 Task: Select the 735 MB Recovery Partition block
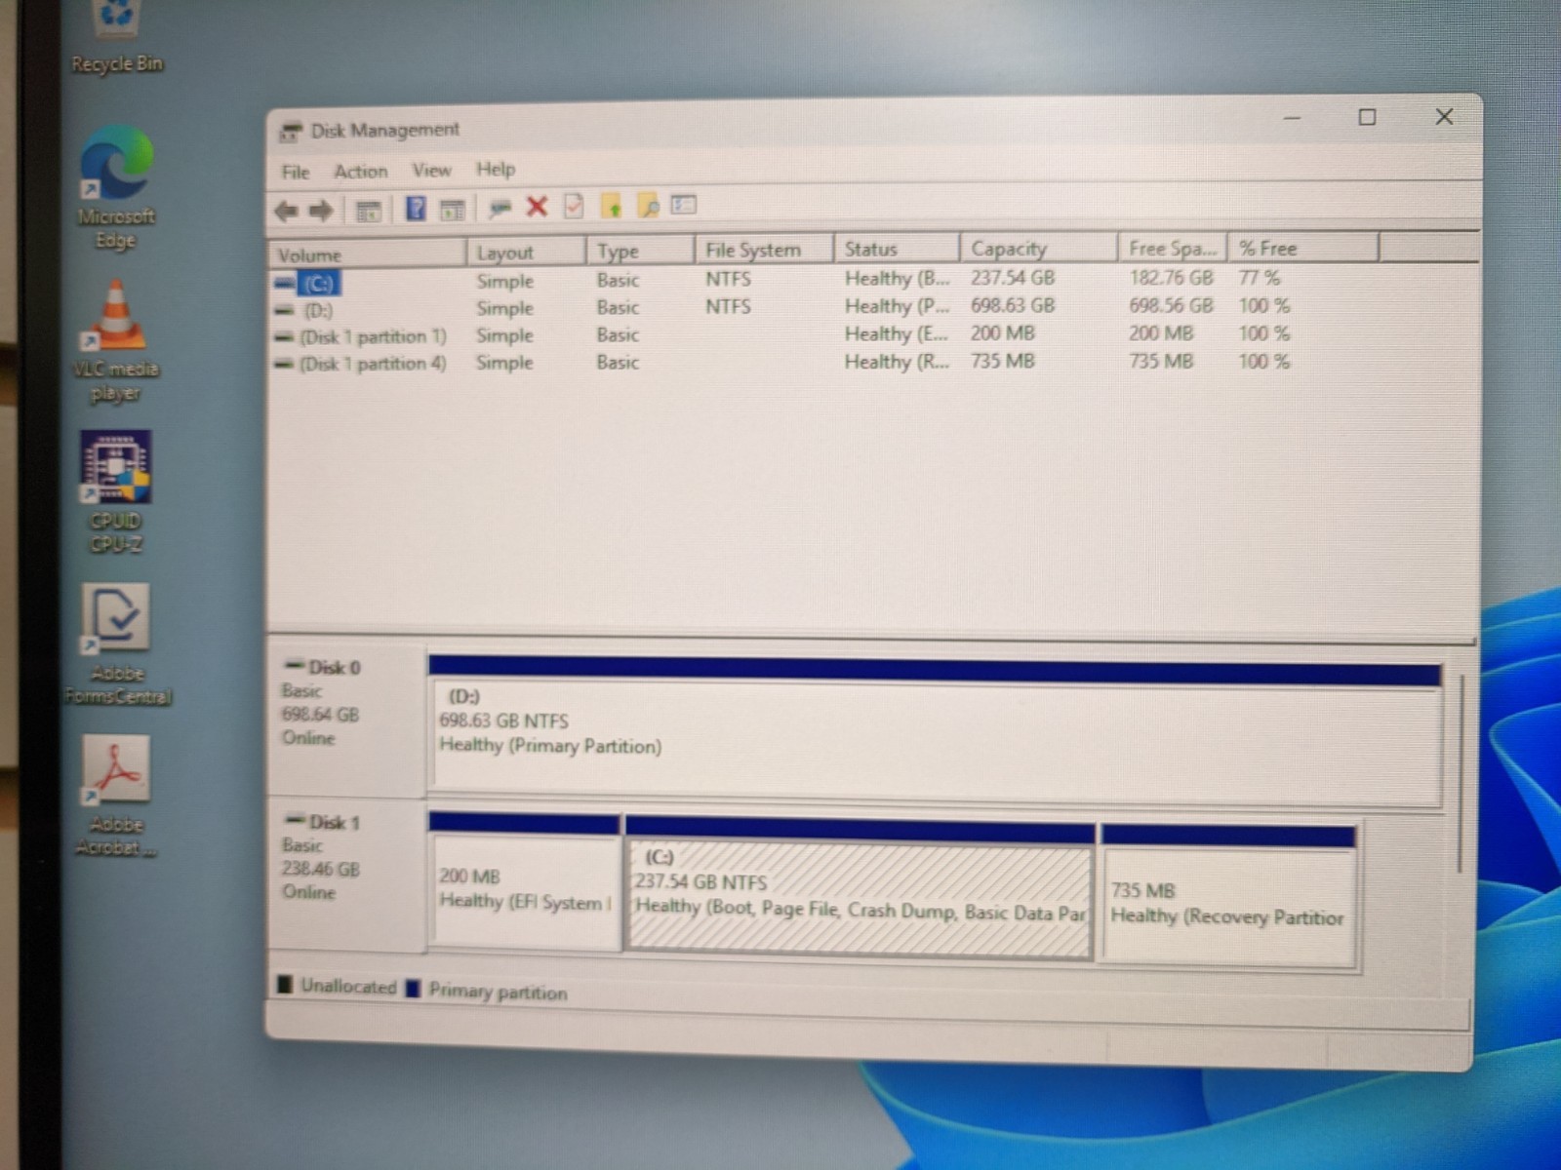1228,897
